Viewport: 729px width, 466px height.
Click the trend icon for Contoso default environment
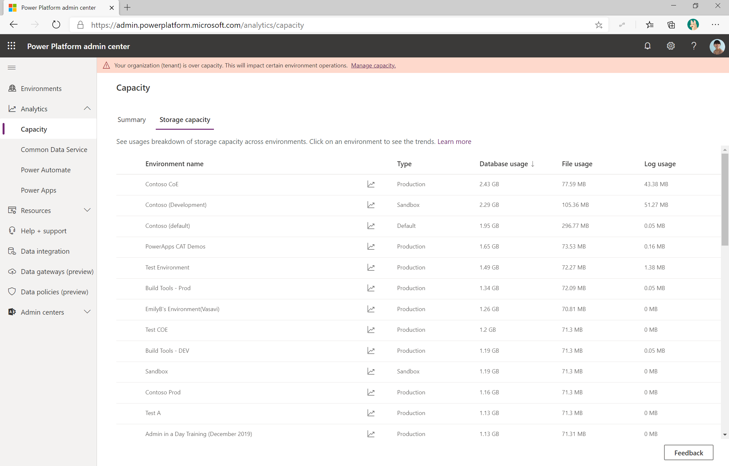pos(370,226)
